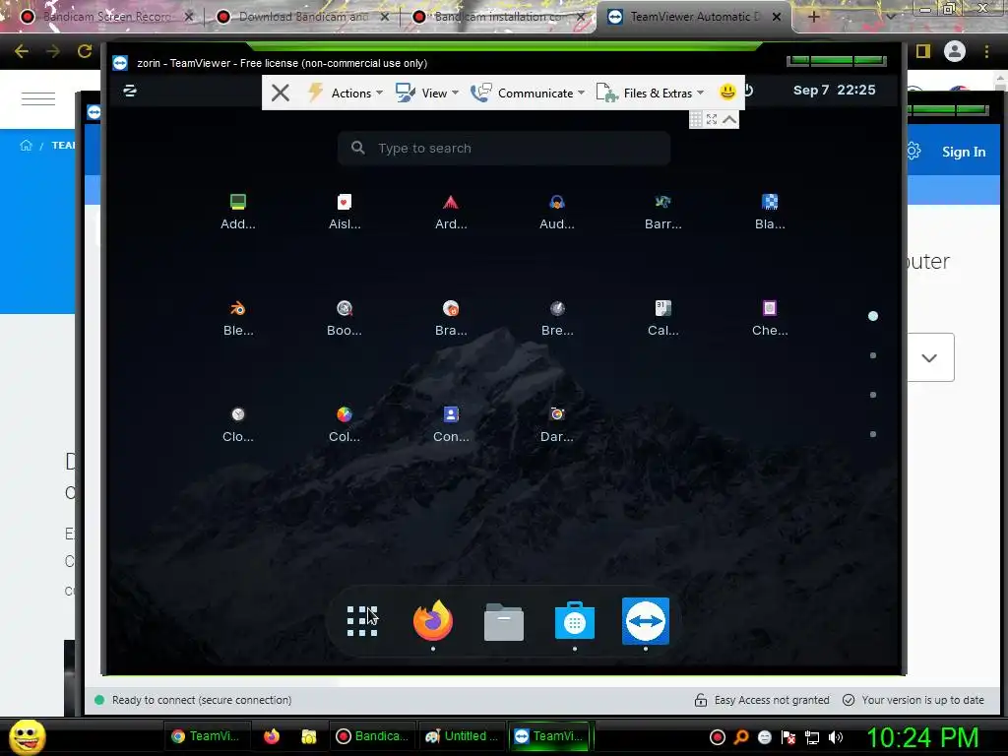Open TeamViewer from the Zorin dock

646,620
